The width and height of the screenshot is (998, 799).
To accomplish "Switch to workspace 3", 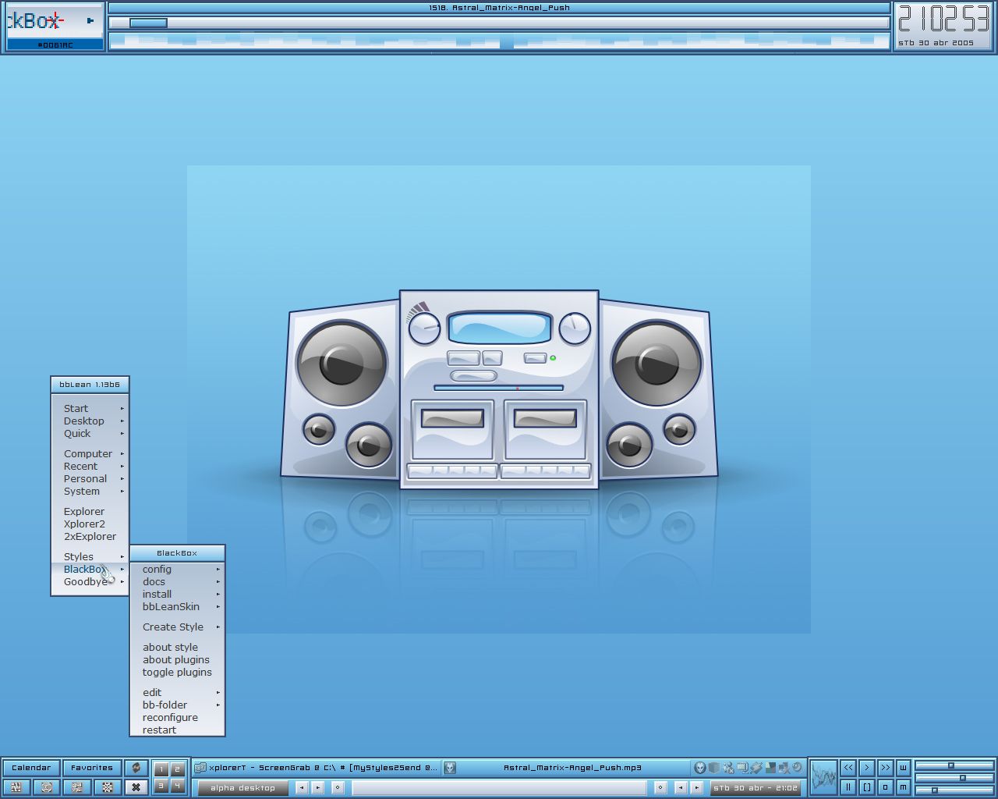I will [161, 785].
